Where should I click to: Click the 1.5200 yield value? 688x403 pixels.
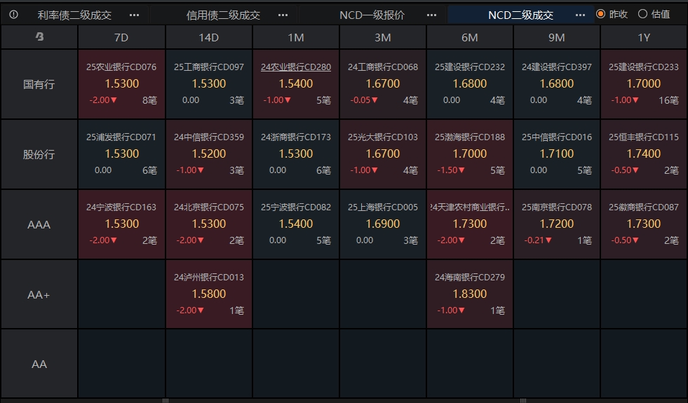(209, 153)
